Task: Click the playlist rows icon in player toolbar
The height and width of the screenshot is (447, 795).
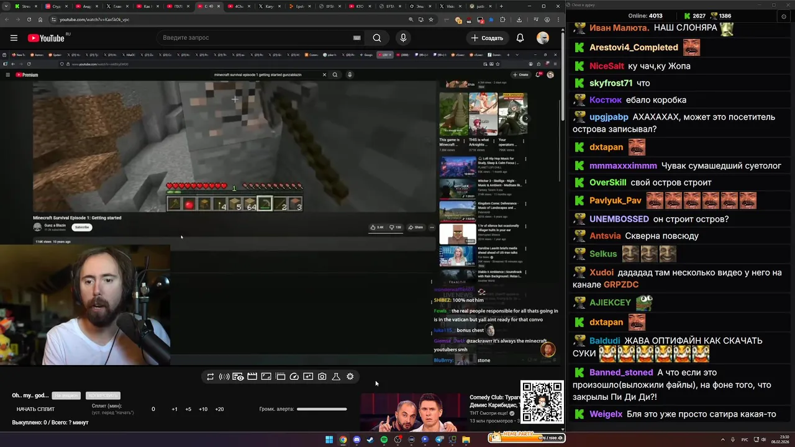Action: (280, 377)
